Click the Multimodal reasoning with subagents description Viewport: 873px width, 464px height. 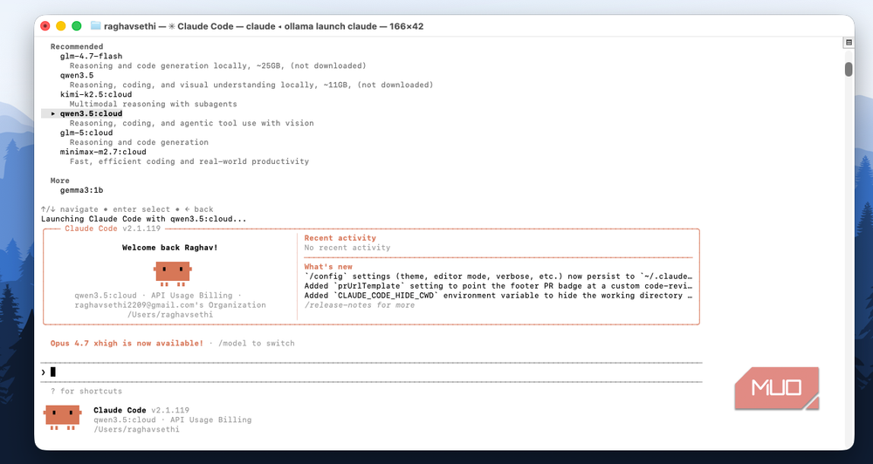coord(154,104)
